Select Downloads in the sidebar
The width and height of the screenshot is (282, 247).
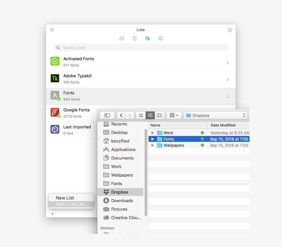120,201
